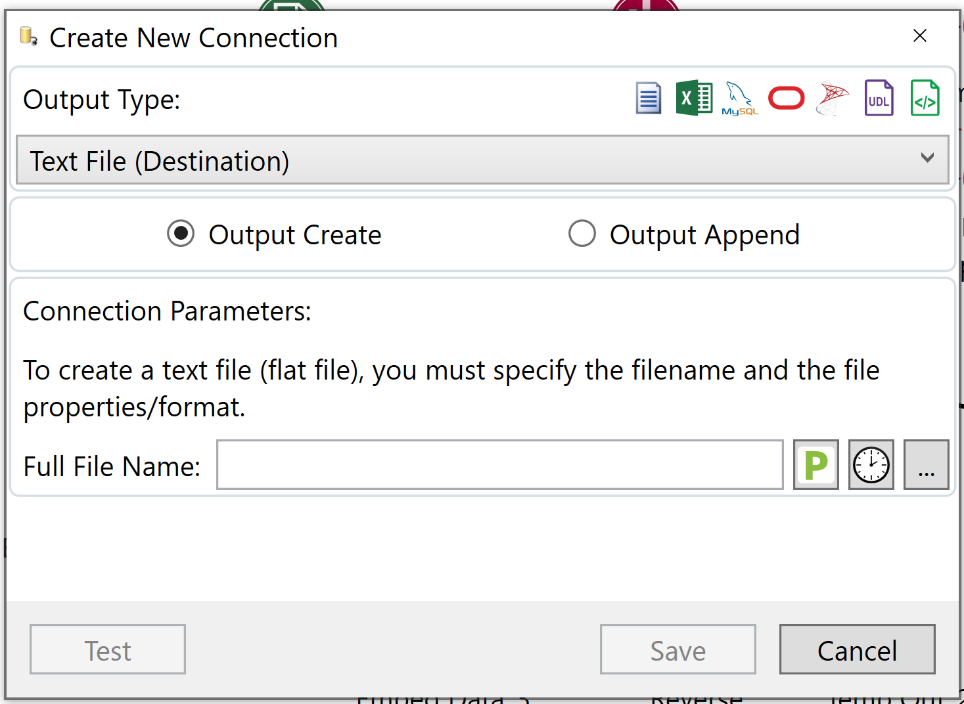Click the green P parameter button

[815, 465]
